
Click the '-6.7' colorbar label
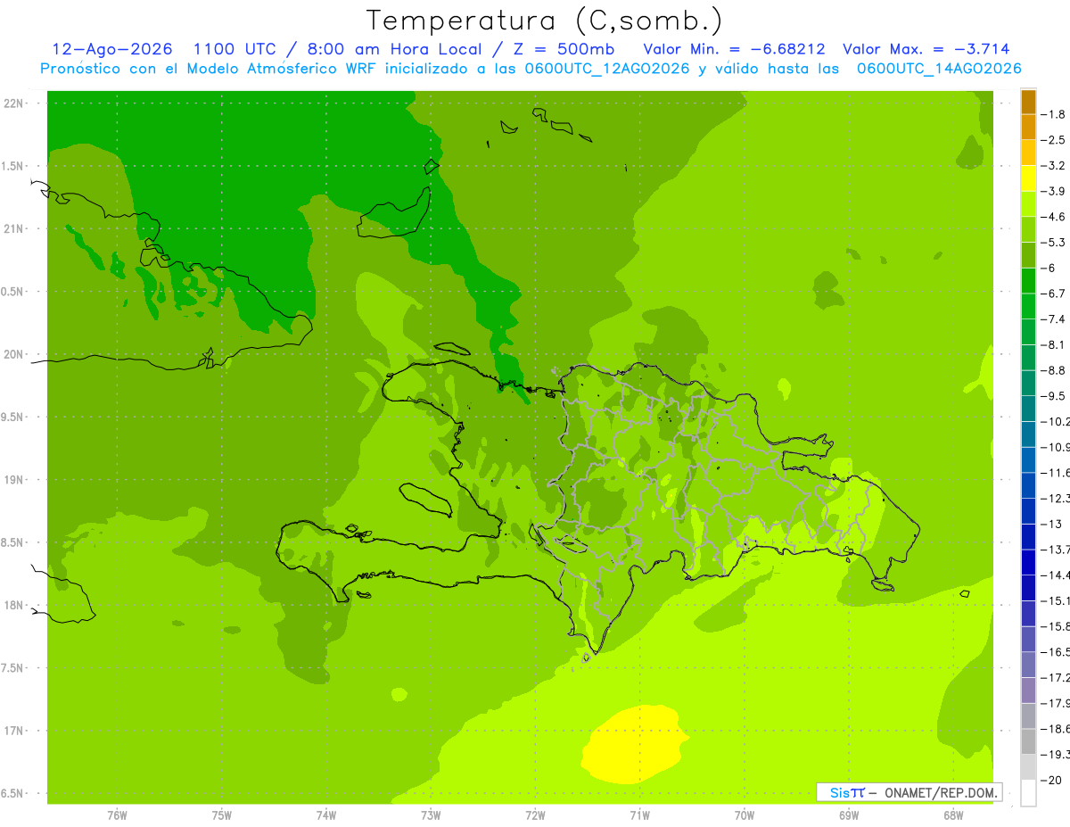coord(1052,294)
